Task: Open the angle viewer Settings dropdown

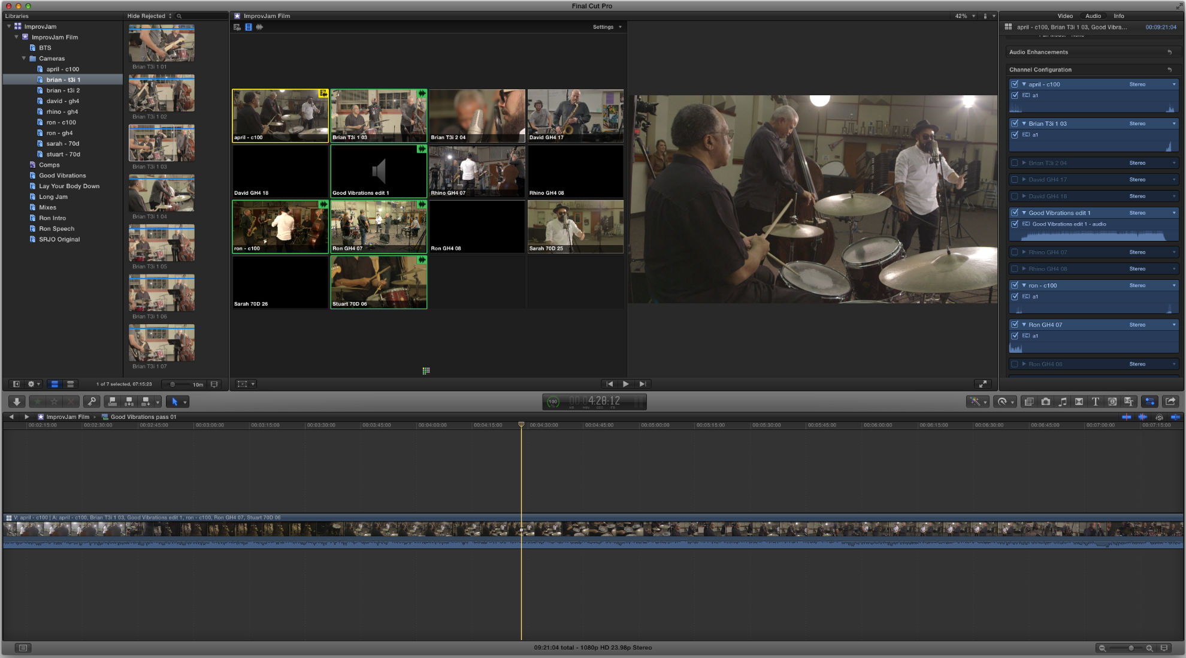Action: pos(607,27)
